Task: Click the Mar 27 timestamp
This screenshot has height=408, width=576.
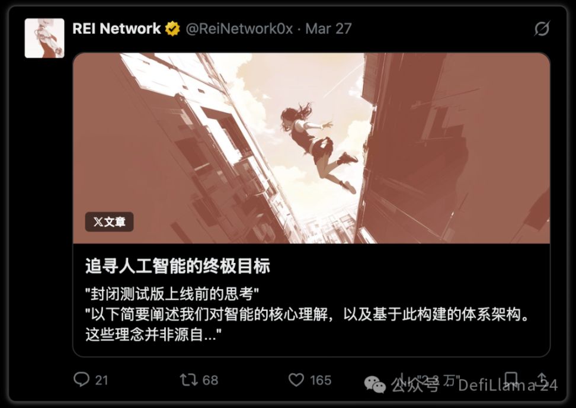Action: [328, 28]
